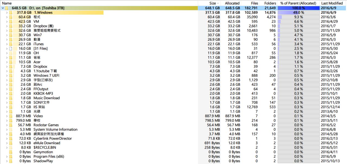Click the eMule Download folder icon
Image resolution: width=347 pixels, height=164 pixels.
[x=10, y=143]
